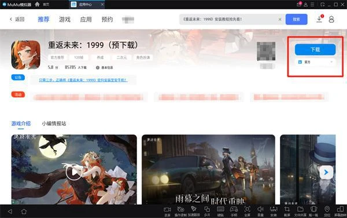347x218 pixels.
Task: Click the 角色扮演 tag
Action: pos(143,57)
